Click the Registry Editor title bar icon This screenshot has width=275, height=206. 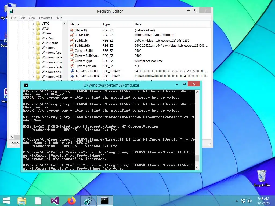[12, 11]
